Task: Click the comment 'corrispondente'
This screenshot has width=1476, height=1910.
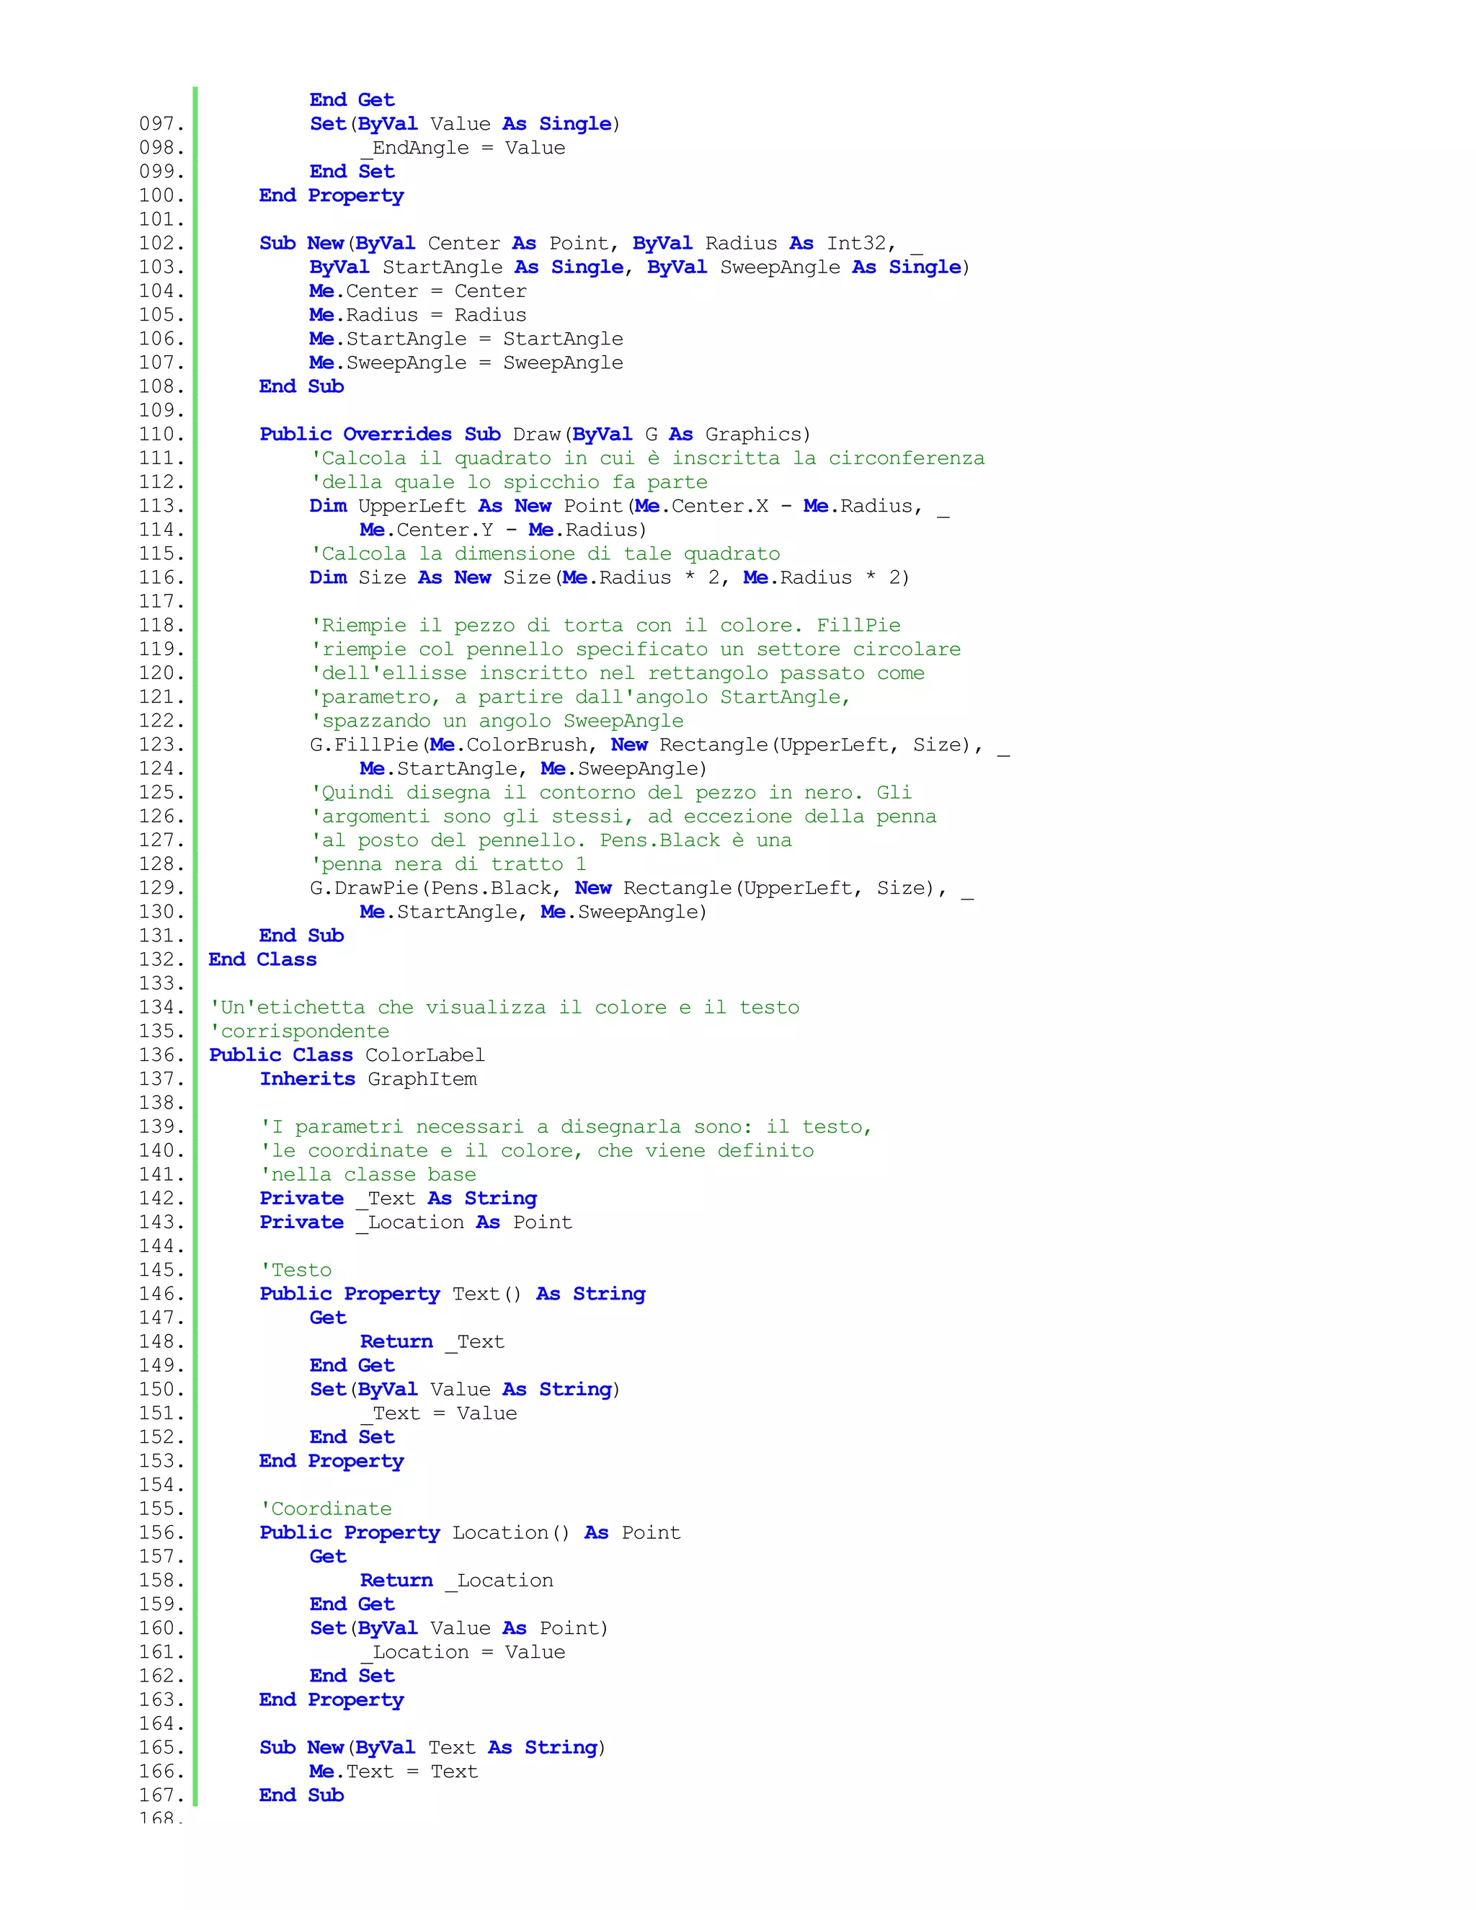Action: click(x=299, y=1031)
